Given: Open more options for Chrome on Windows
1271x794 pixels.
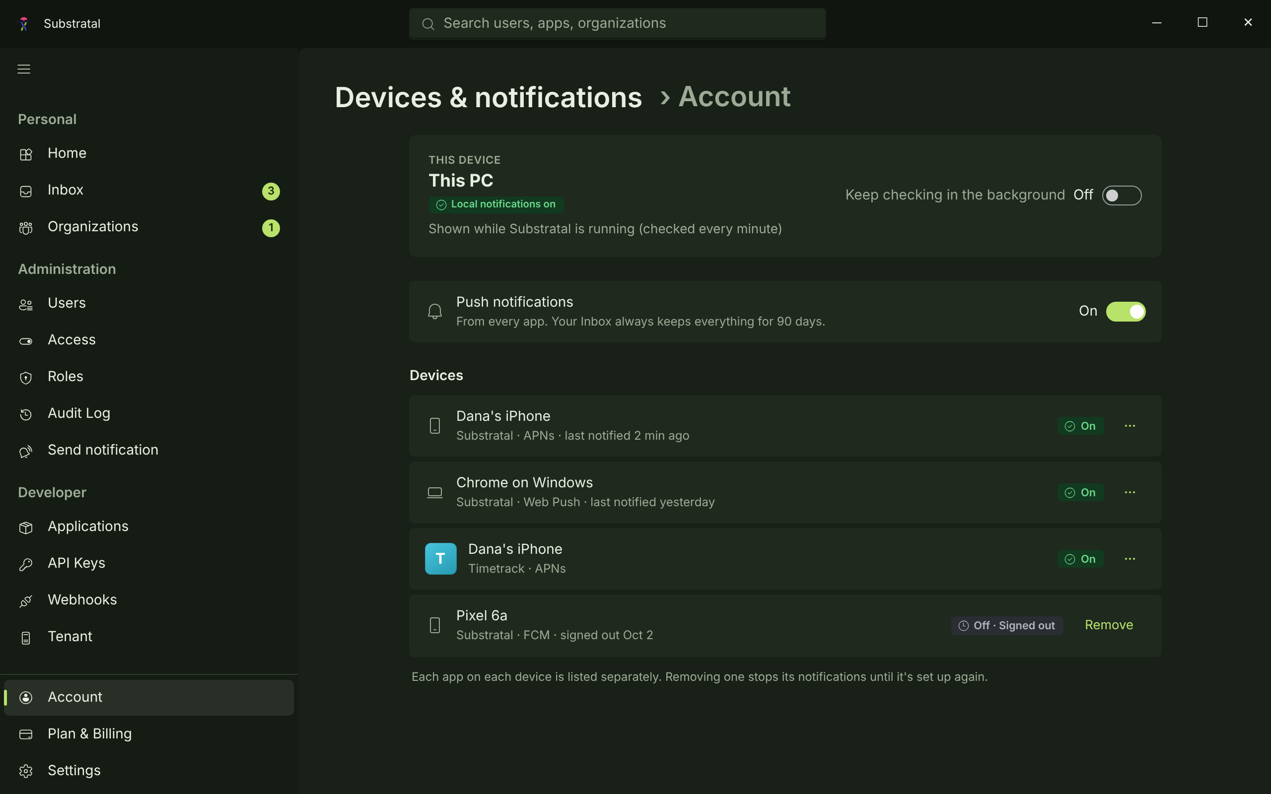Looking at the screenshot, I should pyautogui.click(x=1130, y=493).
